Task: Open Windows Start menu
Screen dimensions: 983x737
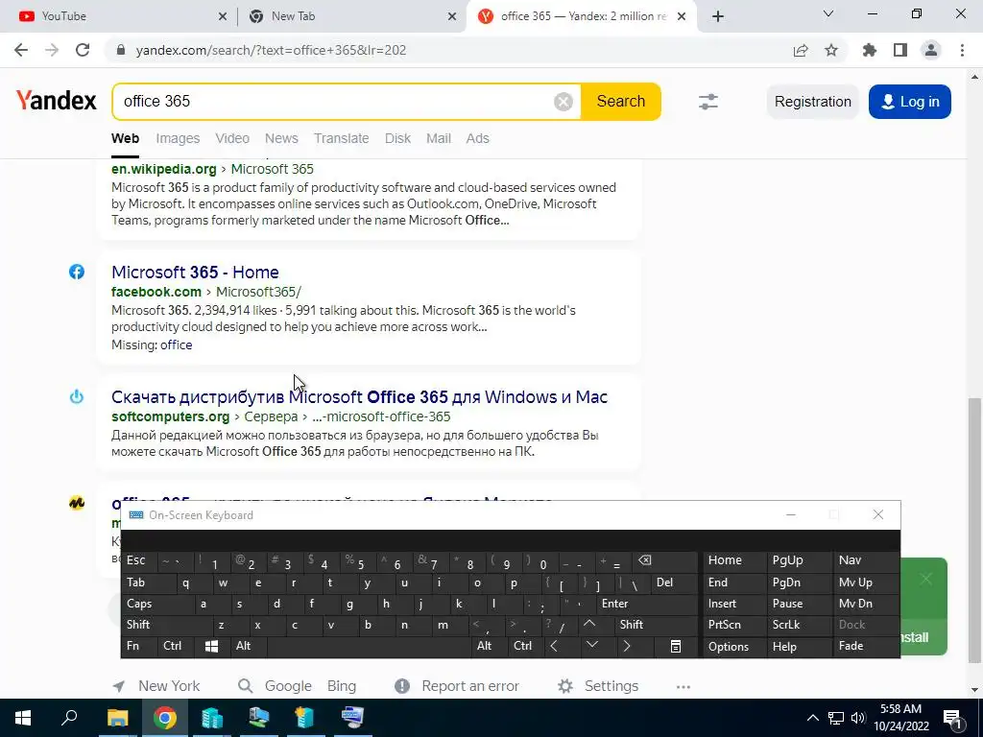Action: pyautogui.click(x=23, y=718)
